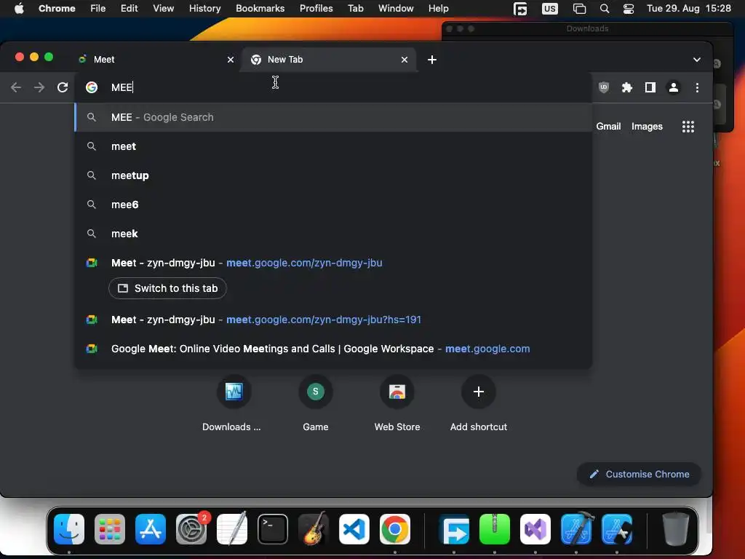Open System Settings from the Dock
This screenshot has width=745, height=559.
point(191,529)
